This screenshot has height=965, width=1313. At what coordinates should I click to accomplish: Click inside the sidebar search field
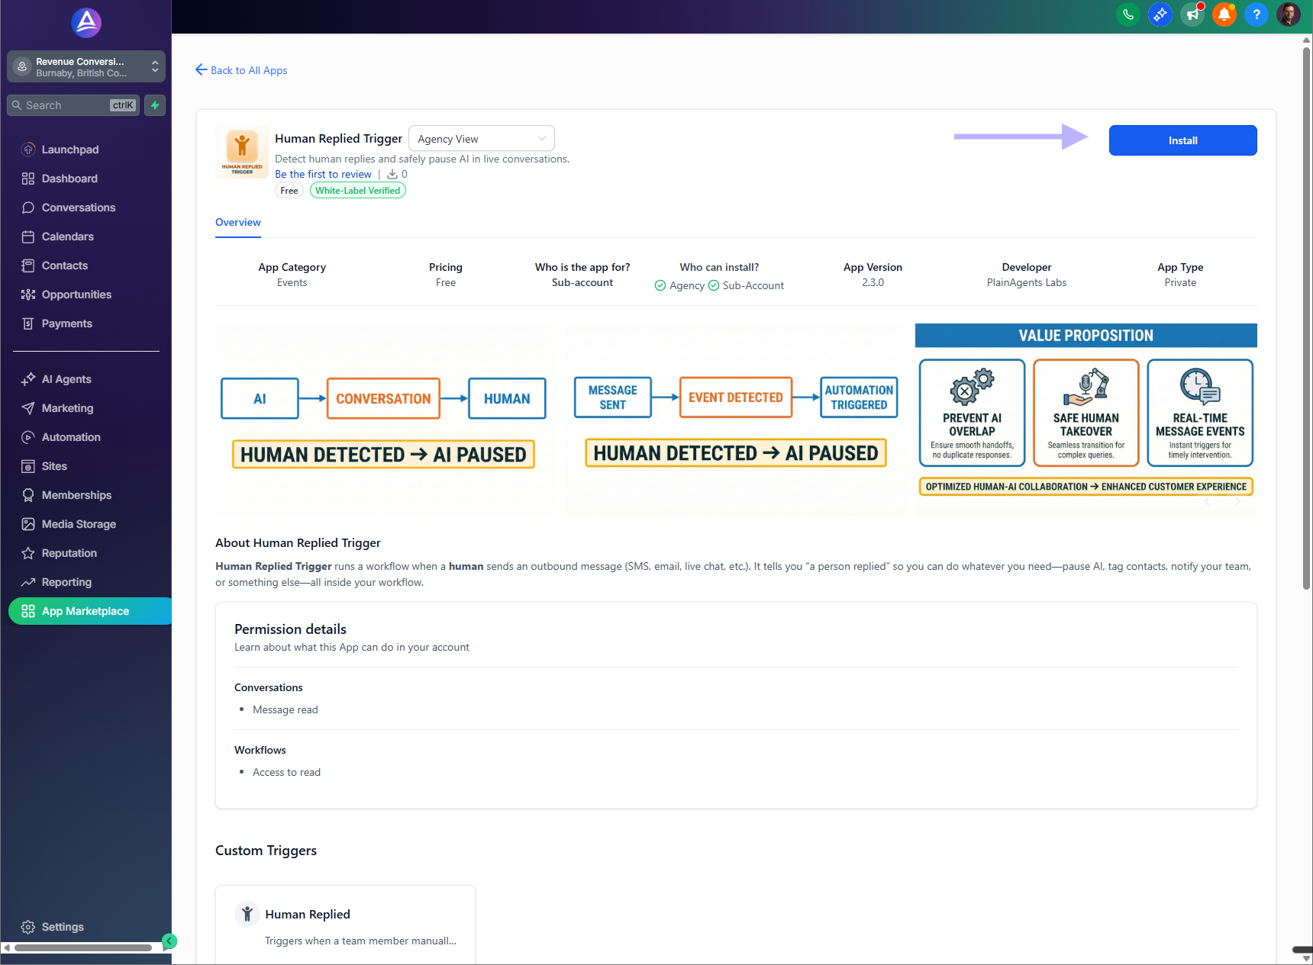click(x=69, y=105)
